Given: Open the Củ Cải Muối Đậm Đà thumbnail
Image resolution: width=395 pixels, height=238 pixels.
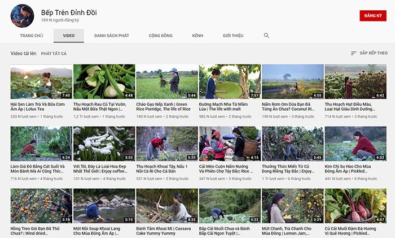Looking at the screenshot, I should [355, 206].
